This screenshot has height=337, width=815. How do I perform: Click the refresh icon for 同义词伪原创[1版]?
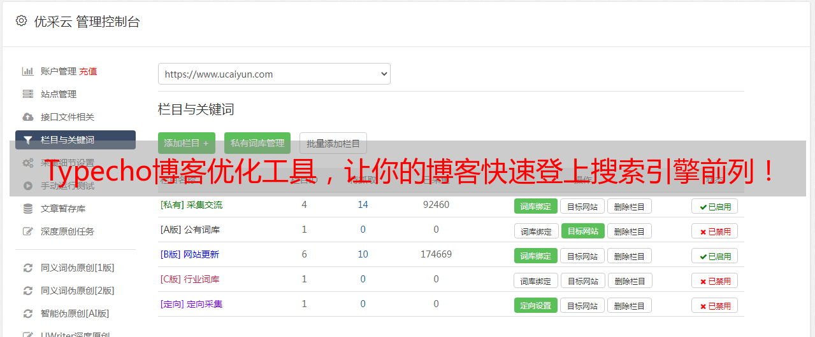pos(27,268)
